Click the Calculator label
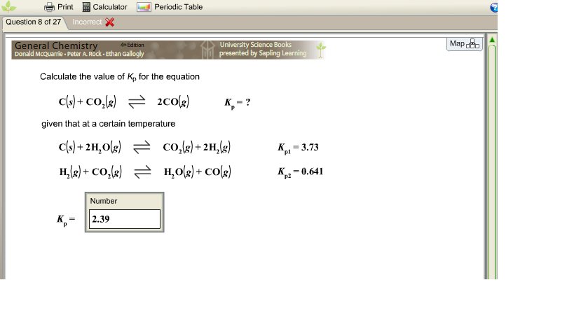The height and width of the screenshot is (322, 574). coord(110,7)
